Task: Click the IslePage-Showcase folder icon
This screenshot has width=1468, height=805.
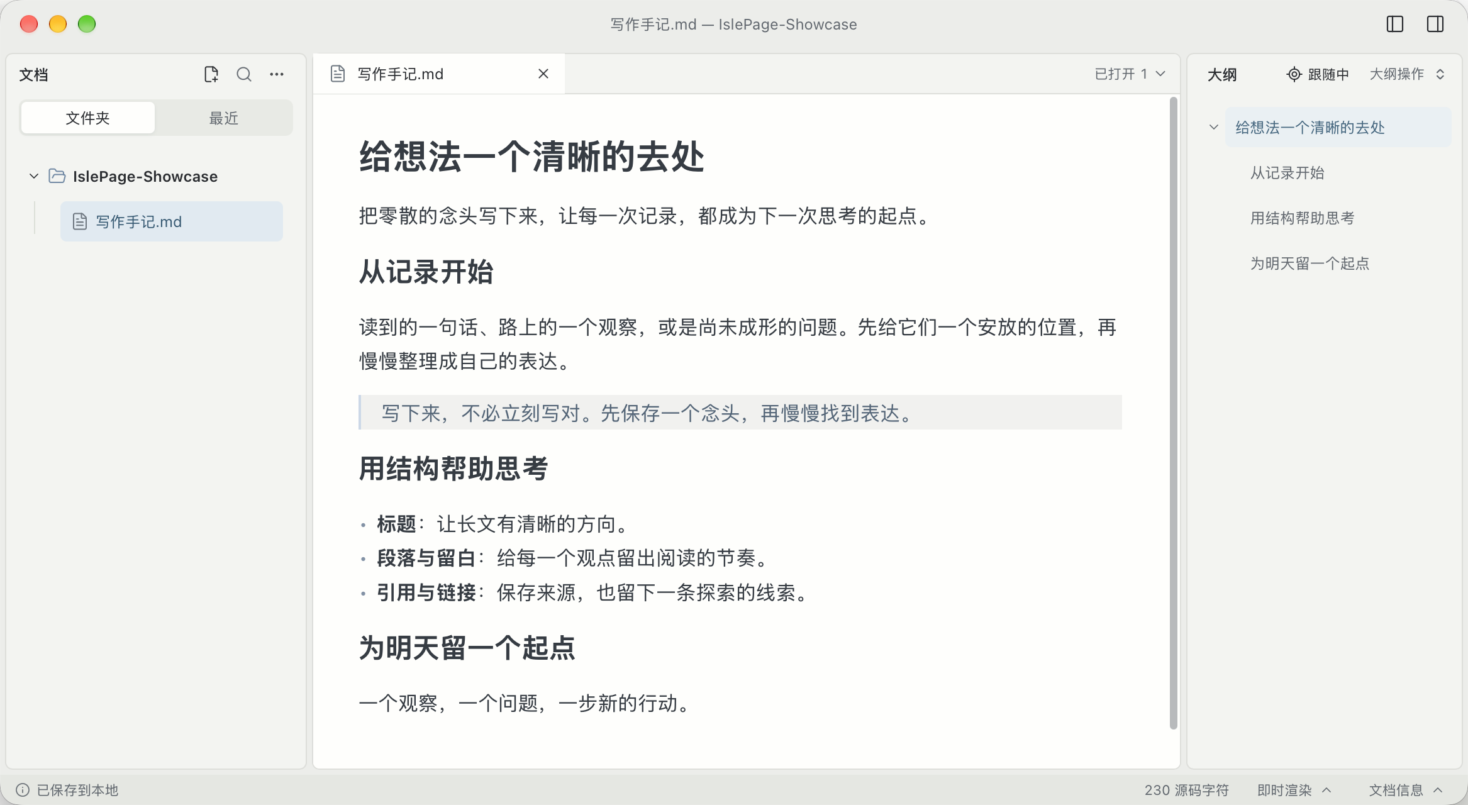Action: (57, 176)
